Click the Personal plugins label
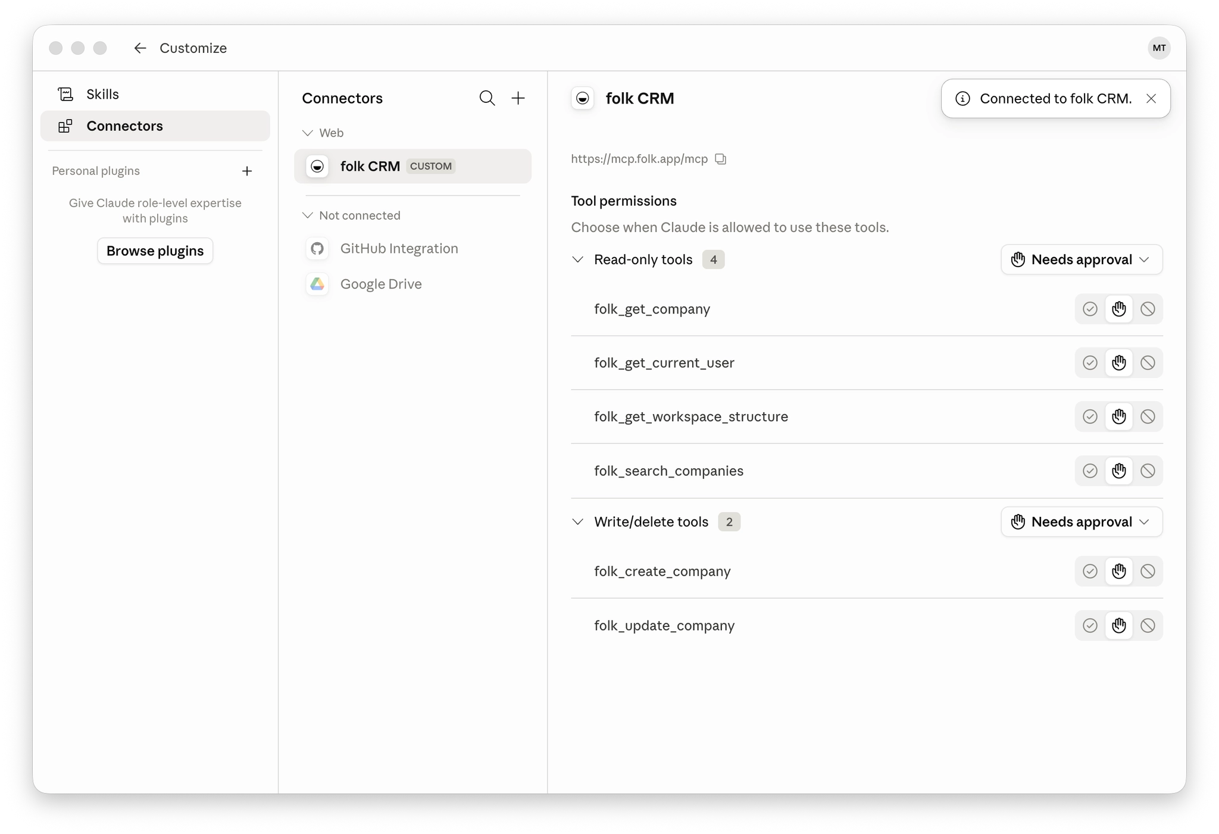 pos(96,171)
